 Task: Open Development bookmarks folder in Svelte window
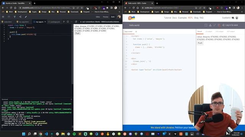point(143,12)
